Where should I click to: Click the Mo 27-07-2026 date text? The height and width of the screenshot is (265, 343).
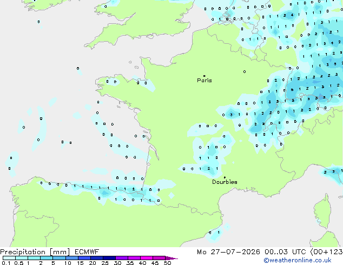pyautogui.click(x=228, y=252)
